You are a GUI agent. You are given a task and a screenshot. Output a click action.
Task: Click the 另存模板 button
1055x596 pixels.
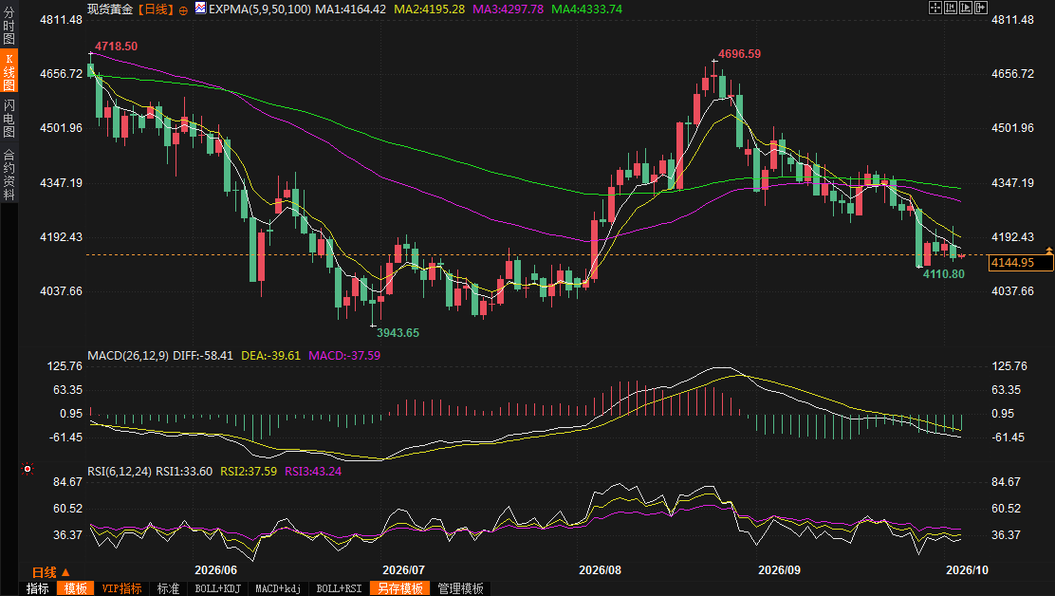(399, 588)
